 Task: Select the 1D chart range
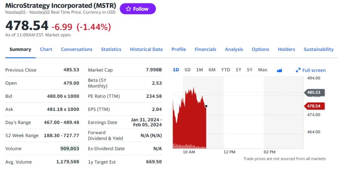click(176, 70)
